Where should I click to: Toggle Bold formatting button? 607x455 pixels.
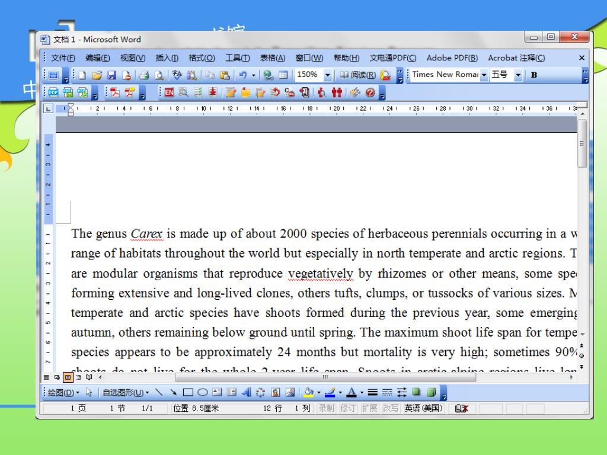pyautogui.click(x=534, y=75)
